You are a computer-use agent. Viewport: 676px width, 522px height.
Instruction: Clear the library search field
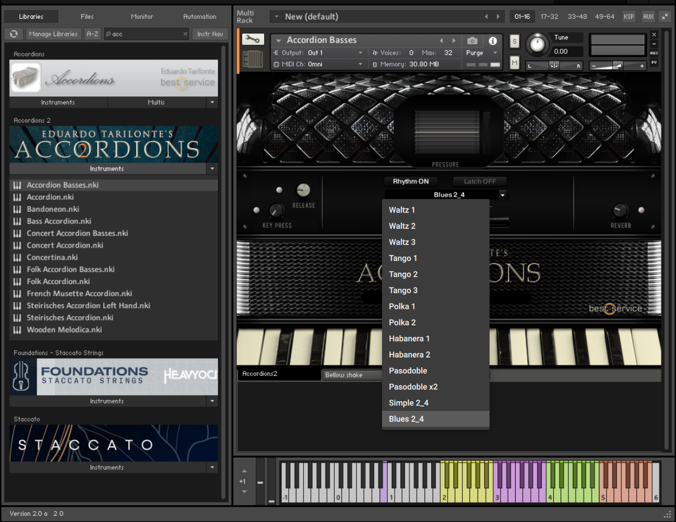185,34
